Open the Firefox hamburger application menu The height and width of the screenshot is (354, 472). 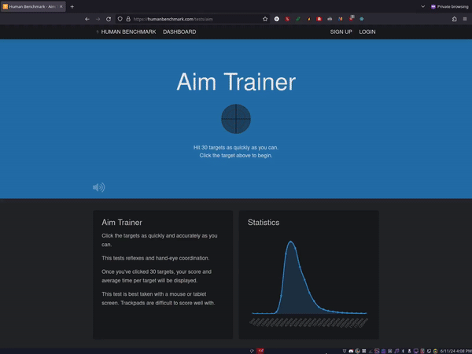[465, 19]
